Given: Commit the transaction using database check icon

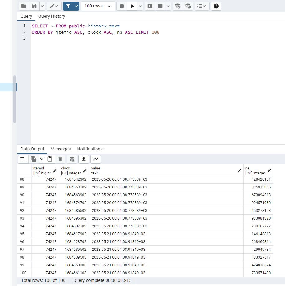Looking at the screenshot, I should click(178, 6).
